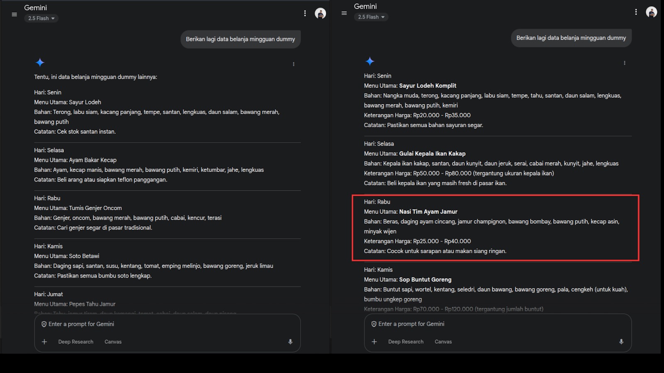Toggle Deep Research in the right prompt box
664x373 pixels.
tap(405, 342)
